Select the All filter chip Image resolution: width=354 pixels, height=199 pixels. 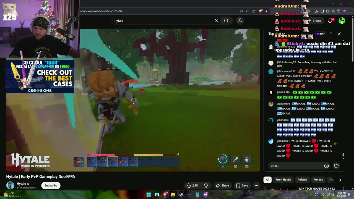tap(267, 180)
